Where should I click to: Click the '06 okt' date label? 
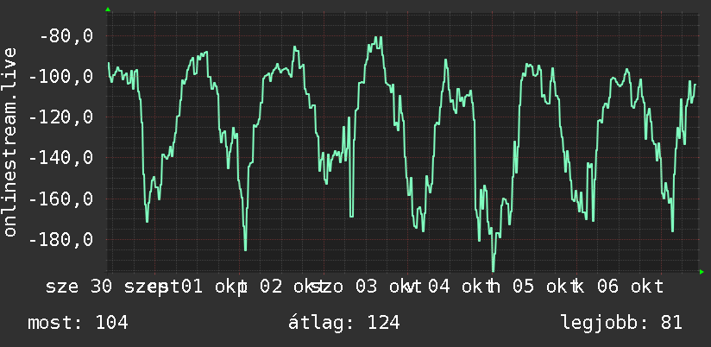630,287
